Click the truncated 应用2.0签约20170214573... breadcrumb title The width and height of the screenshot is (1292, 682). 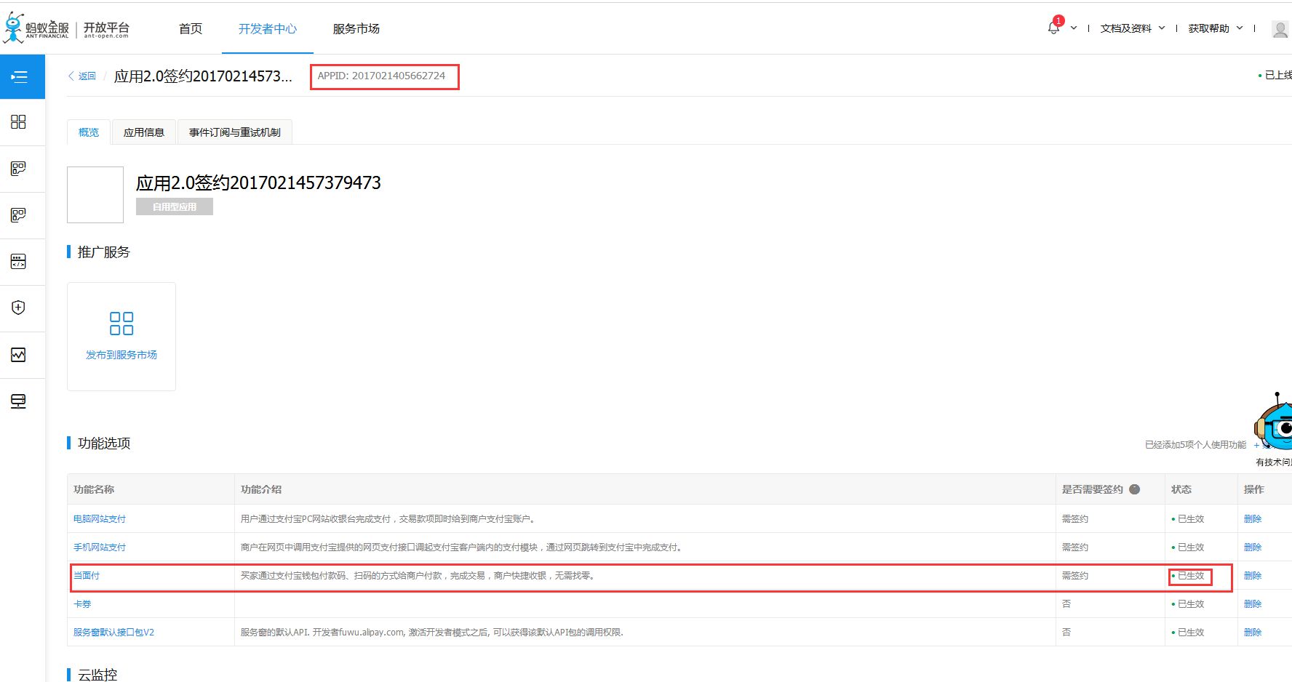pos(203,76)
